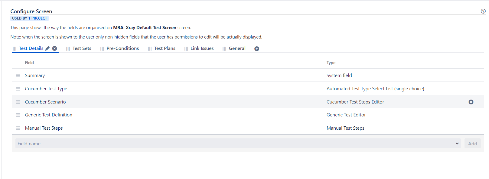Click the USED BY 1 PROJECT badge
Viewport: 489px width, 179px height.
[30, 18]
